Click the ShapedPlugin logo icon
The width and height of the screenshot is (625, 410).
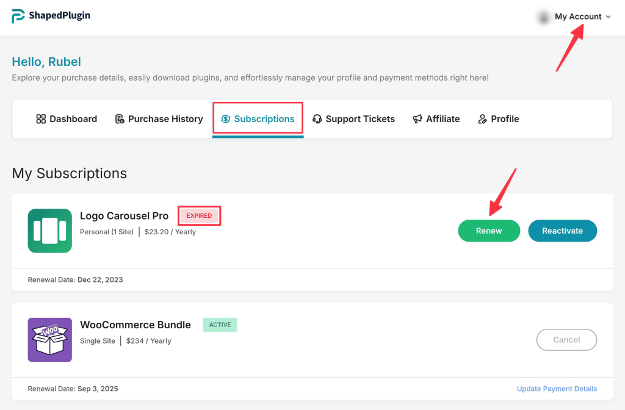(x=18, y=16)
